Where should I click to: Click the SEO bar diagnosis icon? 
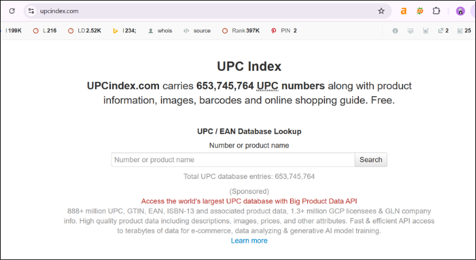click(x=410, y=31)
